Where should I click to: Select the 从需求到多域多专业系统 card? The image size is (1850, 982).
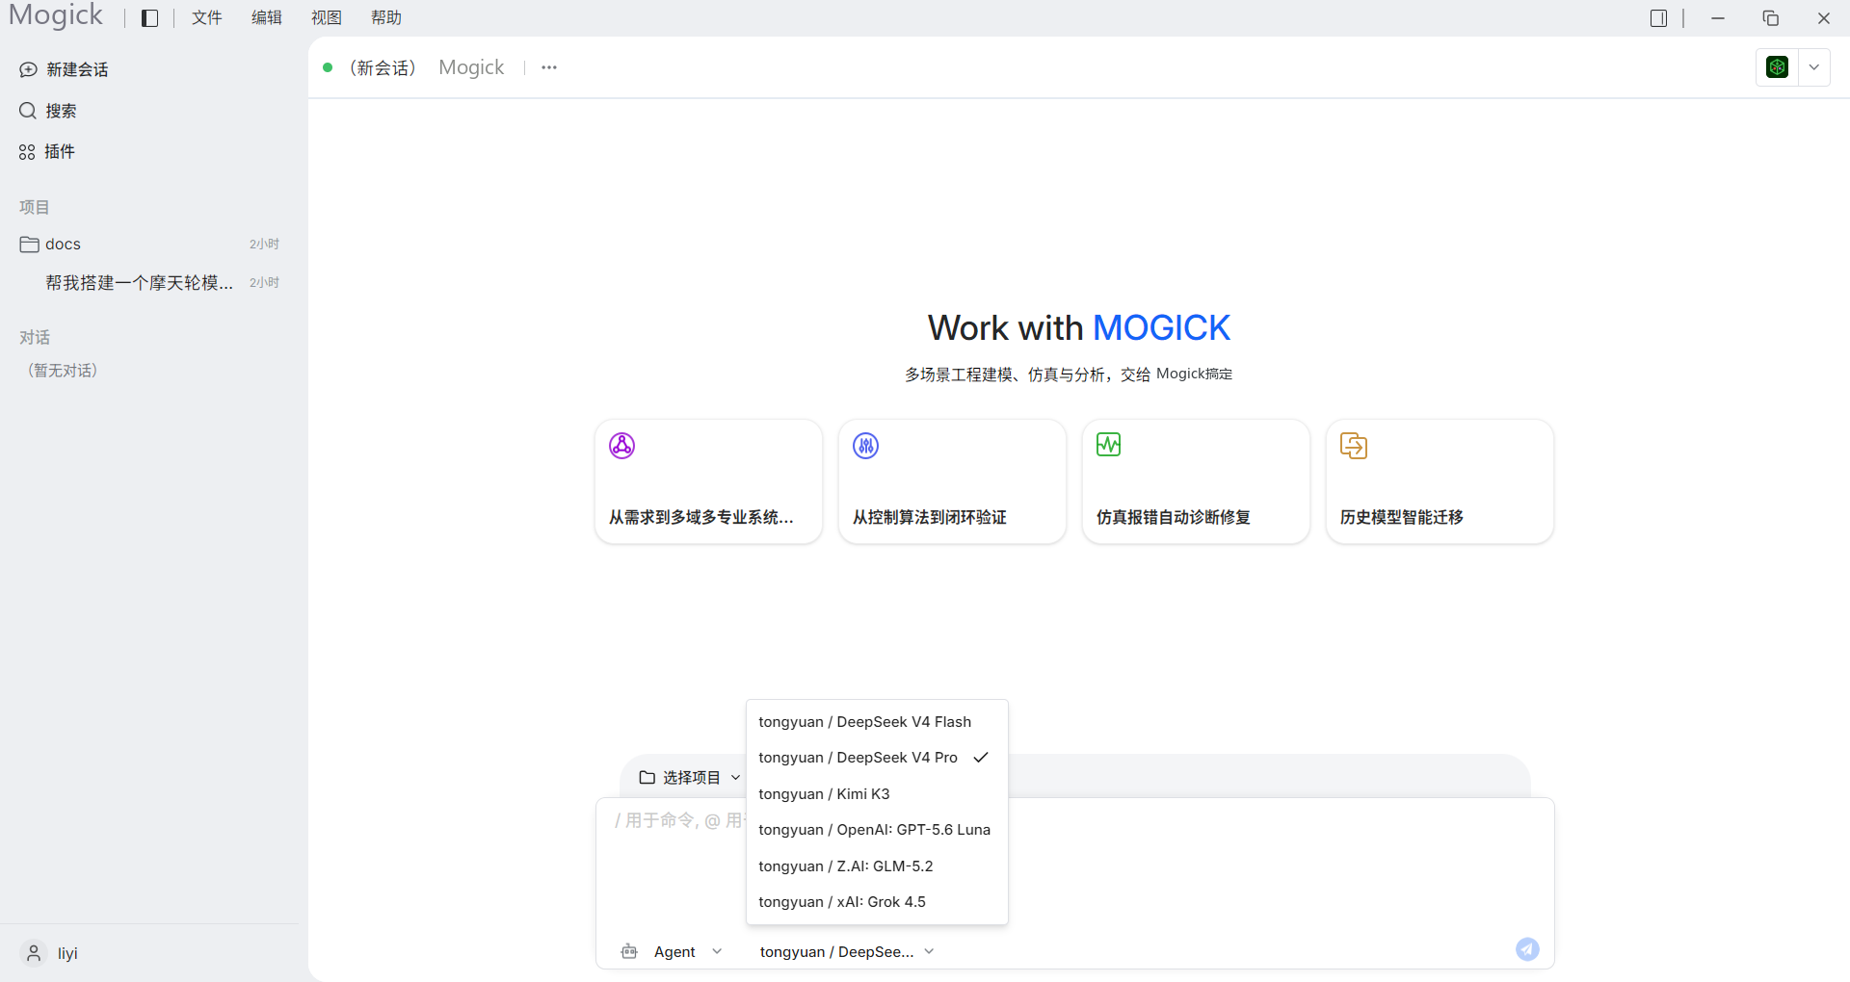tap(708, 481)
